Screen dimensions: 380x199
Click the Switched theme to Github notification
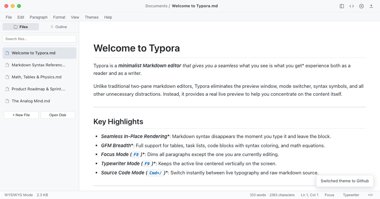tap(345, 181)
